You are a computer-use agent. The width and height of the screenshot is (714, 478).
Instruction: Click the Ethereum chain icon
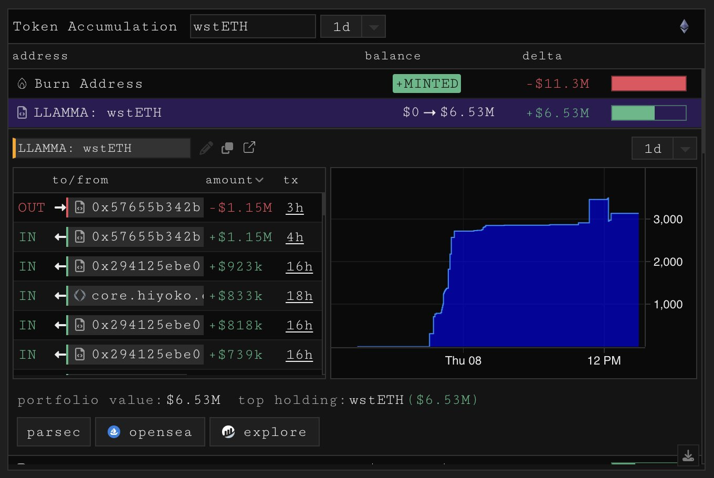pyautogui.click(x=684, y=26)
